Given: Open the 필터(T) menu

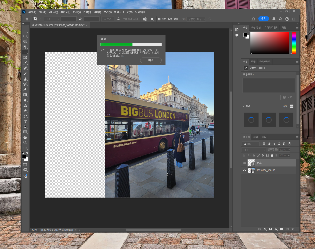Looking at the screenshot, I should click(x=97, y=12).
